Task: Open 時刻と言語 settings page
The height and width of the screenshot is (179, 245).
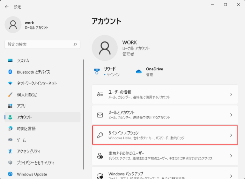Action: [26, 128]
